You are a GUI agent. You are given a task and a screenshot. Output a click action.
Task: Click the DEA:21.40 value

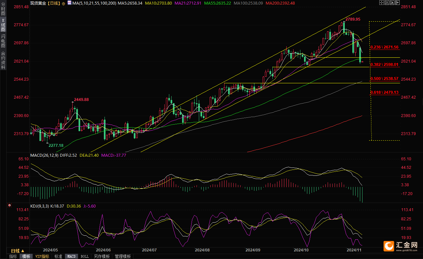click(89, 155)
